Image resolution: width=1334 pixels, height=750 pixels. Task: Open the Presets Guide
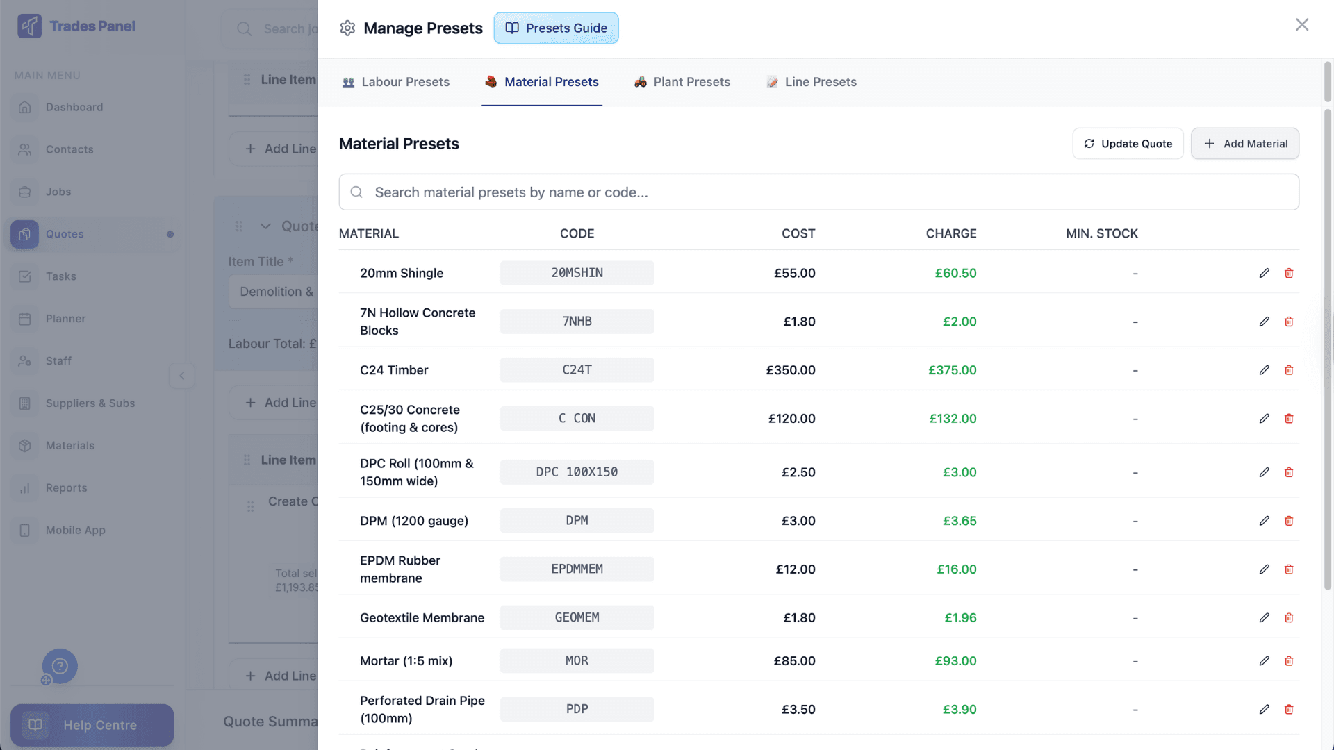pos(556,28)
